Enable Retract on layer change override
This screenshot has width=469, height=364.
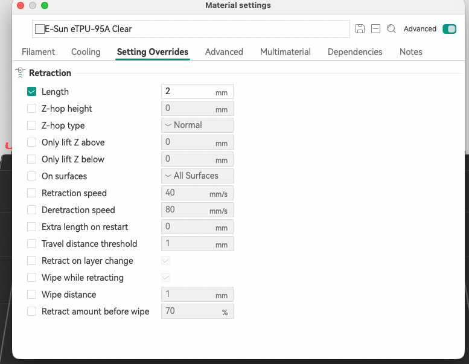[x=31, y=261]
